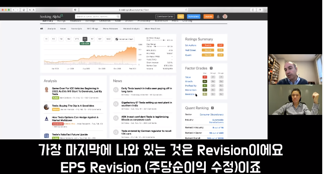Click the larger 'A' text size button
The height and width of the screenshot is (174, 324).
pyautogui.click(x=33, y=10)
